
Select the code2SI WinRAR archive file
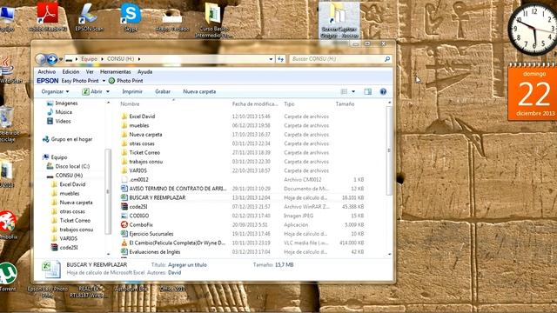click(x=138, y=207)
